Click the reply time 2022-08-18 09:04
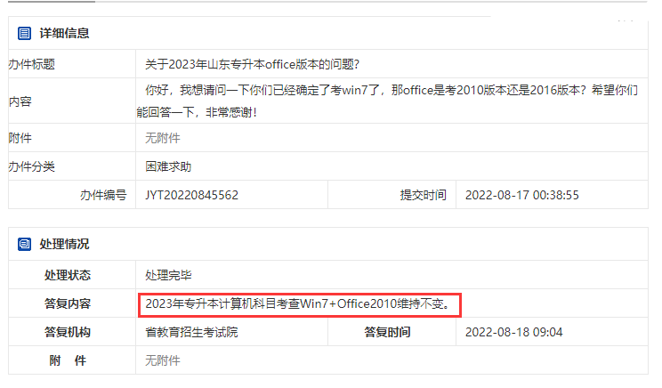662x388 pixels. click(513, 332)
